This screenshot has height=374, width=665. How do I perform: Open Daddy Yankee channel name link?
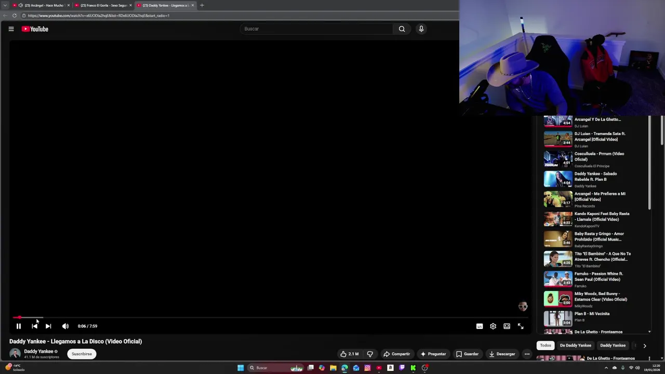click(38, 352)
